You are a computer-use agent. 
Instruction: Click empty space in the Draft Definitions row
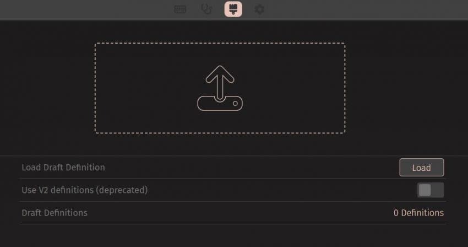tap(239, 213)
